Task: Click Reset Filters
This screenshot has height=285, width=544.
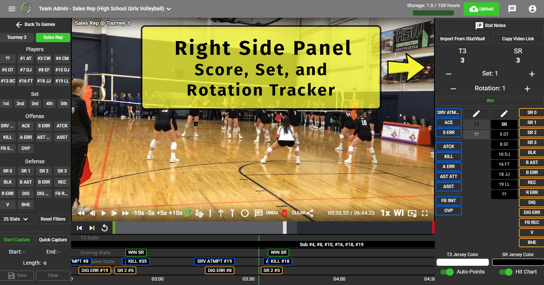Action: [x=53, y=219]
